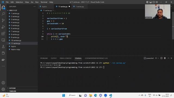The height and width of the screenshot is (98, 174).
Task: Open the weather widget on taskbar
Action: pyautogui.click(x=5, y=95)
